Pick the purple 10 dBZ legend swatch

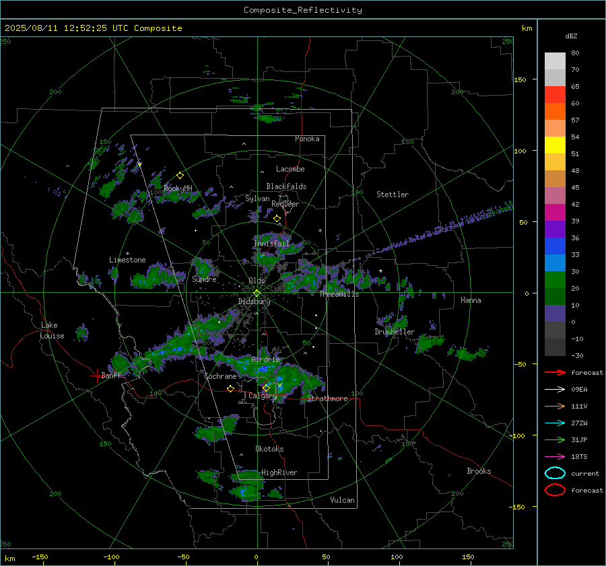555,314
